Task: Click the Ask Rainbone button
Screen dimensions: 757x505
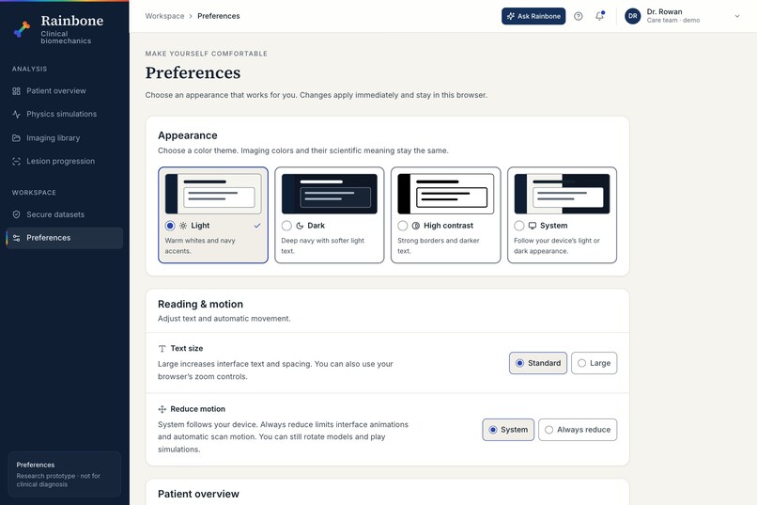Action: click(533, 16)
